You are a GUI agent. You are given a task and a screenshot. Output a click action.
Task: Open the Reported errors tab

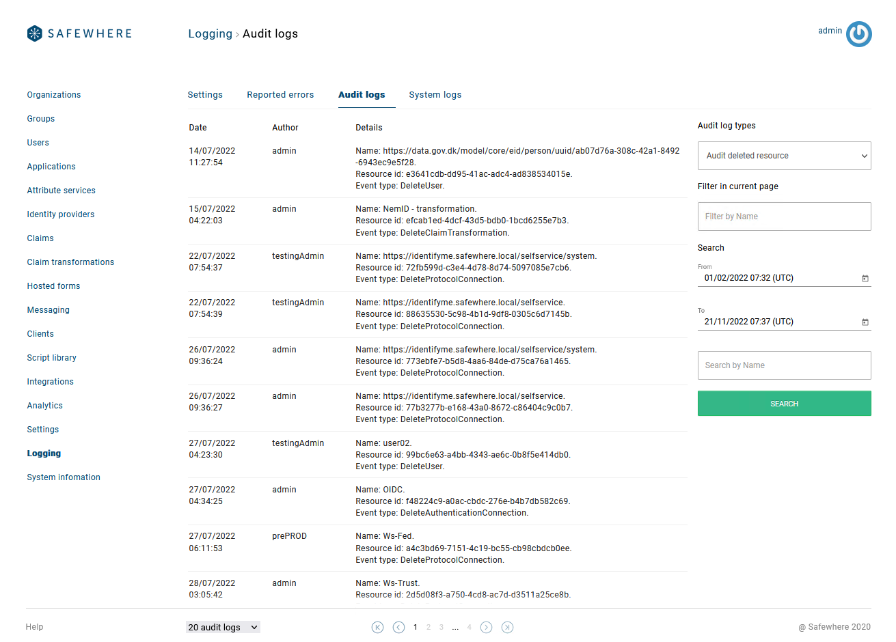280,95
